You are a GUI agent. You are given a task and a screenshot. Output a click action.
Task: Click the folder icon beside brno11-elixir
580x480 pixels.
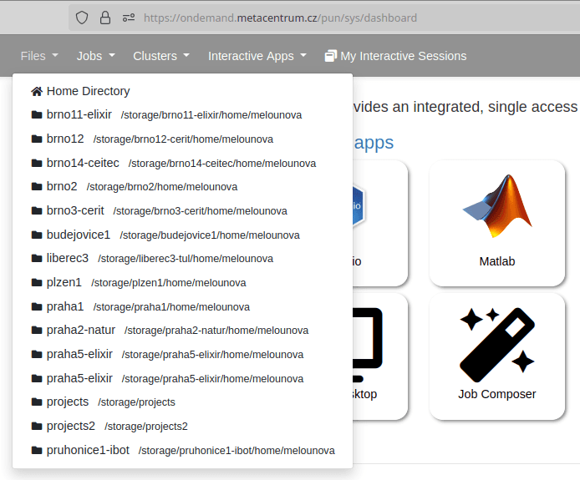37,114
